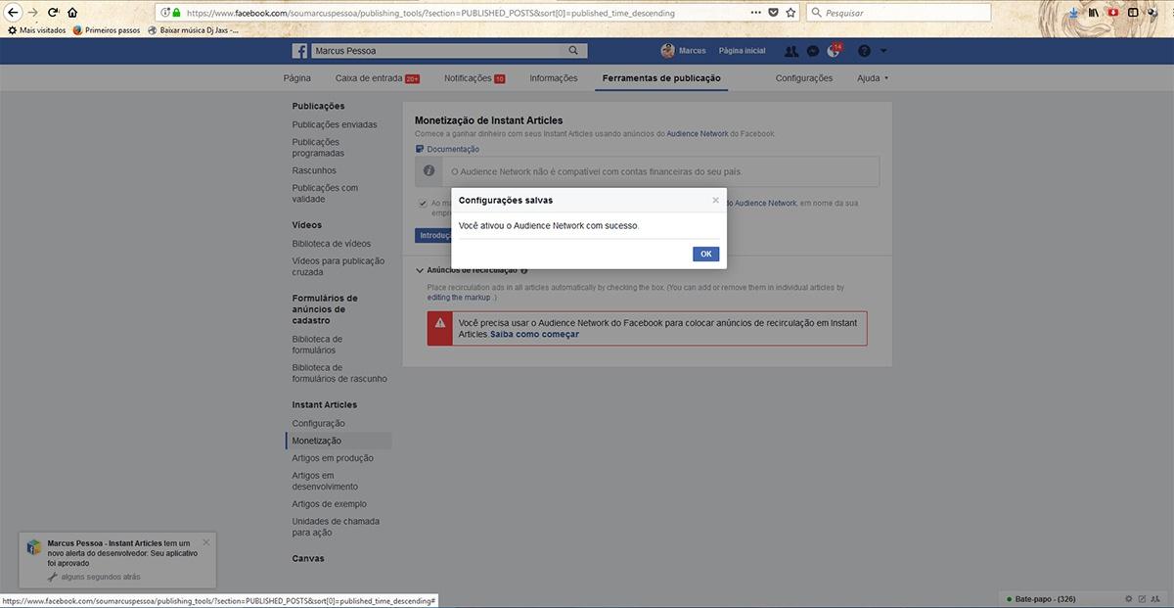
Task: Open the Configurações page tab
Action: click(x=804, y=78)
